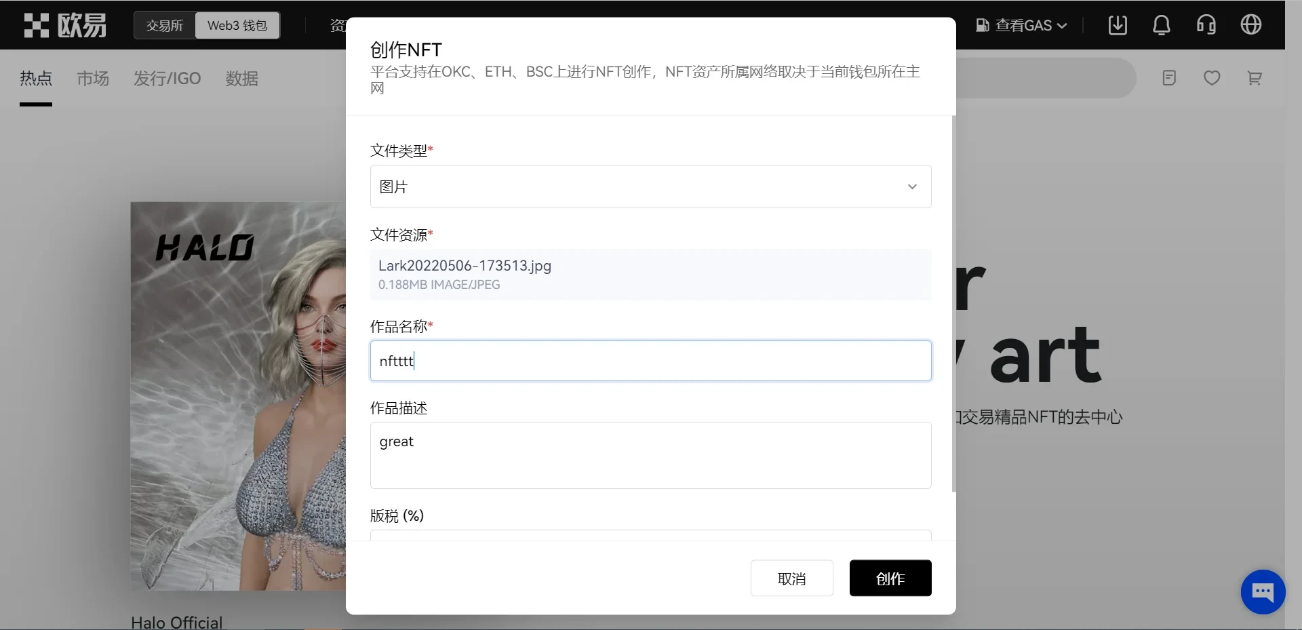Image resolution: width=1302 pixels, height=630 pixels.
Task: Expand the 文件类型 dropdown showing 图片
Action: click(650, 186)
